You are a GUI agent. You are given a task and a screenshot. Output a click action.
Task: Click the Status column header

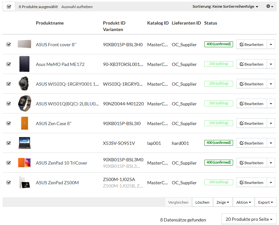211,23
